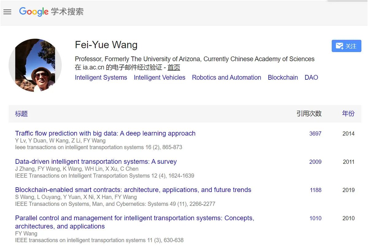Sort publications by year column header

coord(348,113)
